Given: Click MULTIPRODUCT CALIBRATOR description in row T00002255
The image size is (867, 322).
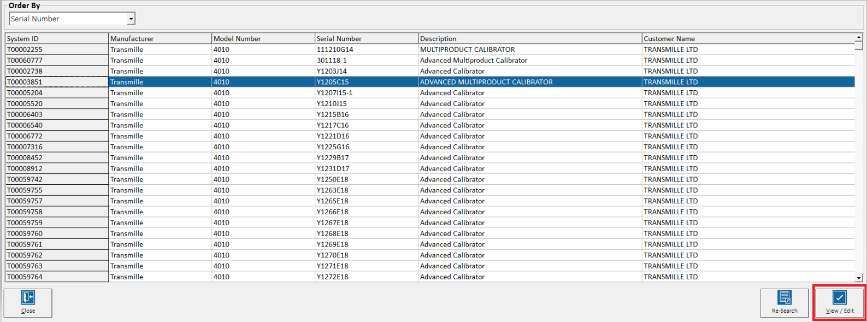Looking at the screenshot, I should point(468,49).
